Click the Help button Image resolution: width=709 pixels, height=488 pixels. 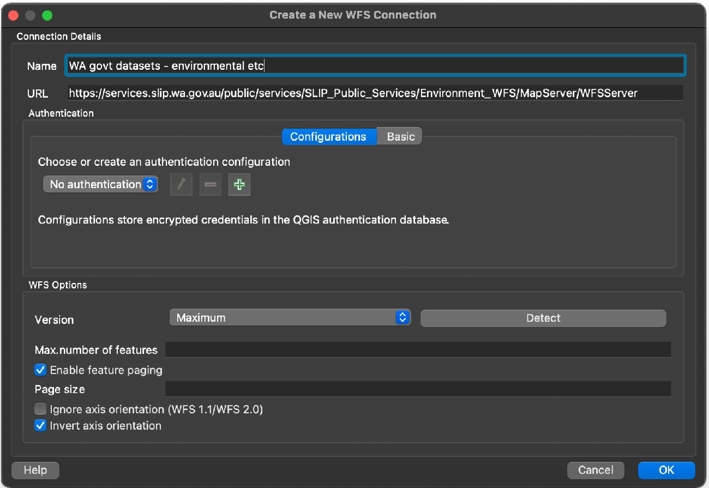point(35,470)
